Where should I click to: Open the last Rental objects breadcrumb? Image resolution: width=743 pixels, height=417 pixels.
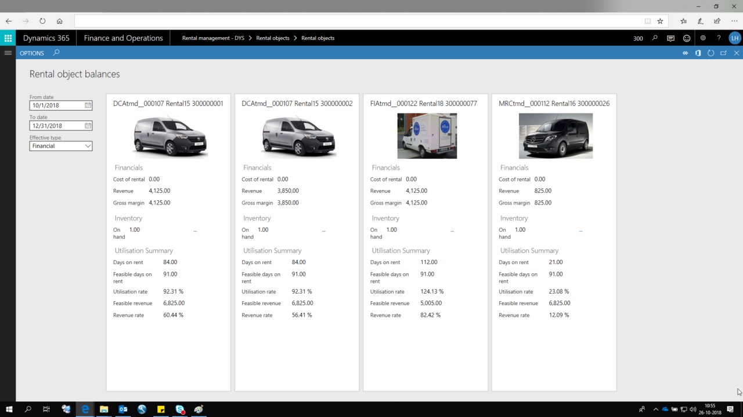318,38
